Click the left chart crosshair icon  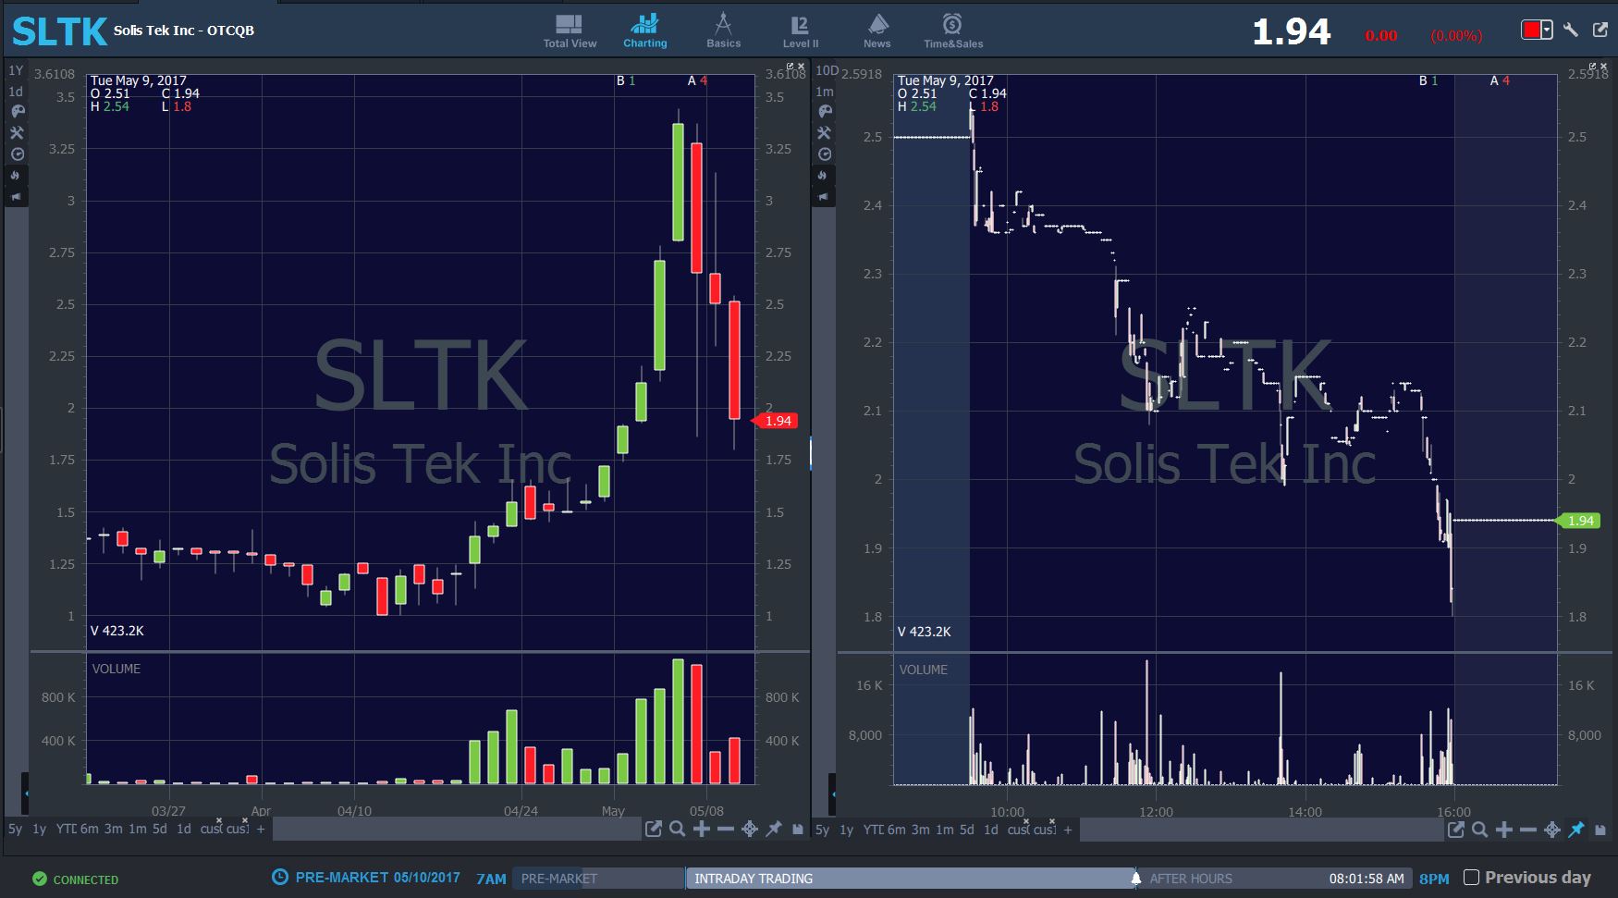pyautogui.click(x=750, y=829)
